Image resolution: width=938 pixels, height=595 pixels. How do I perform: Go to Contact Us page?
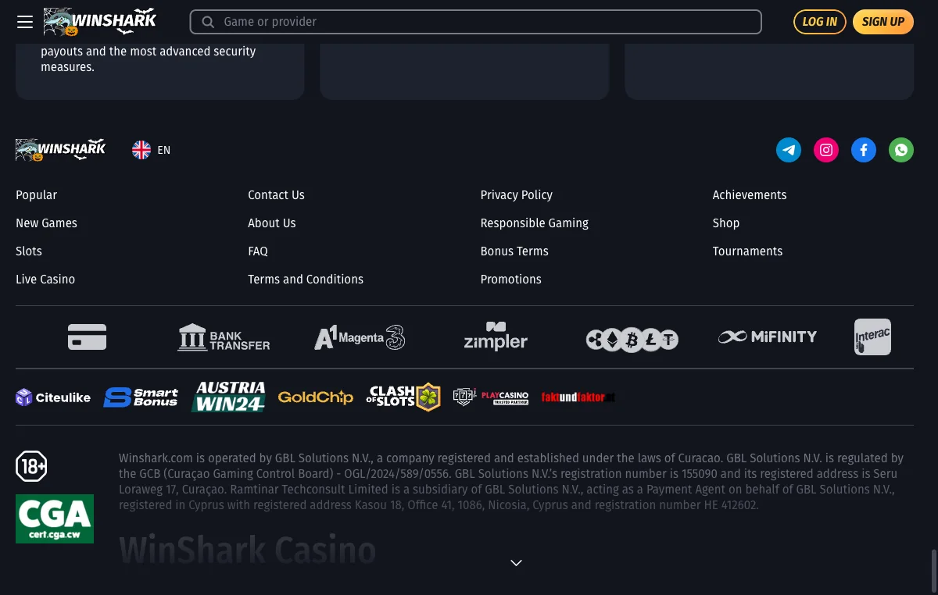277,195
